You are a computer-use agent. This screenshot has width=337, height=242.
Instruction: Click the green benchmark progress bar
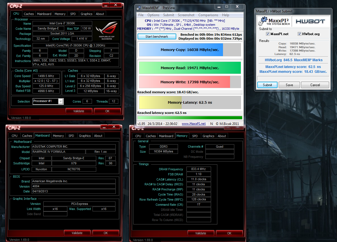(x=190, y=118)
